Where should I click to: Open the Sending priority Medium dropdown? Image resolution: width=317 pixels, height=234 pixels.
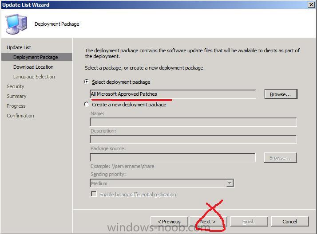pos(162,183)
